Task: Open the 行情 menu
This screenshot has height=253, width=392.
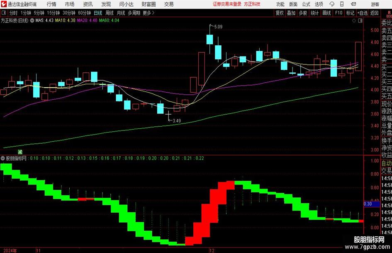Action: [x=51, y=4]
